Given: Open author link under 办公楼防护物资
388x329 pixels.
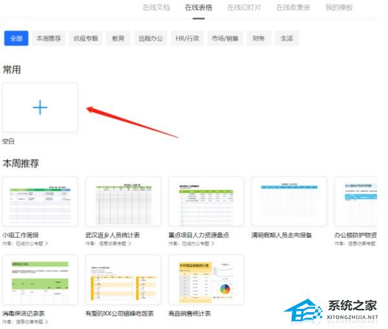Looking at the screenshot, I should click(355, 244).
